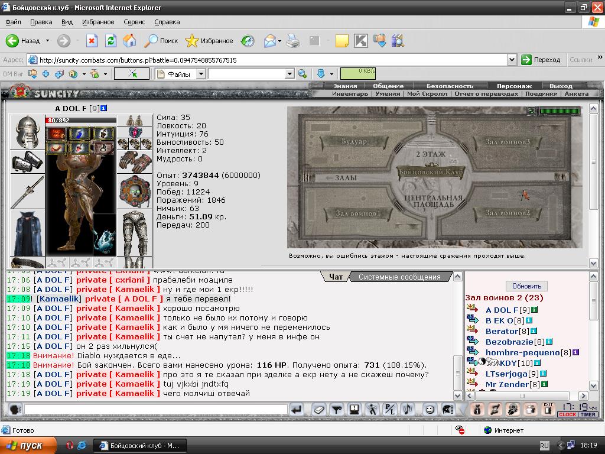This screenshot has width=605, height=454.
Task: Click the smiley emoticon icon in chat bar
Action: click(430, 409)
